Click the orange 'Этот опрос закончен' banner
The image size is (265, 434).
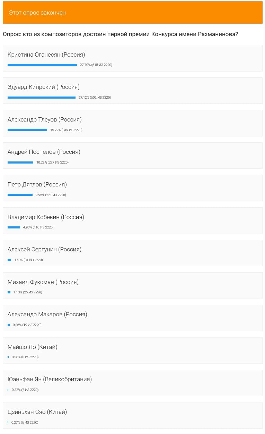pos(132,12)
